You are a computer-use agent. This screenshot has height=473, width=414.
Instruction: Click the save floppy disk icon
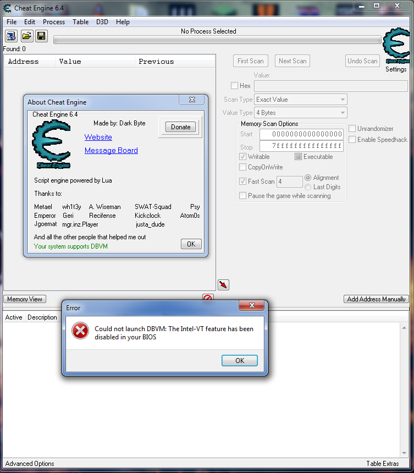[x=41, y=36]
